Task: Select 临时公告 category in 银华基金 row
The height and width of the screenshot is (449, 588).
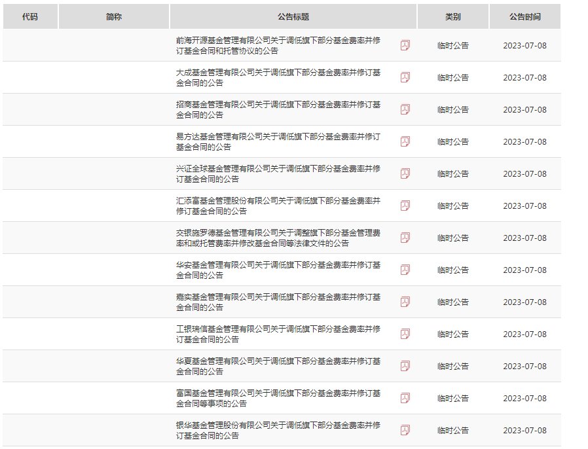Action: (453, 430)
